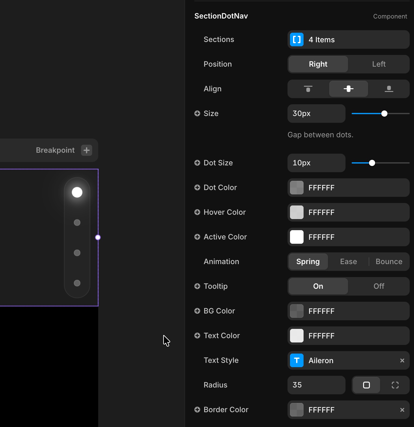Select the Ease animation option
414x427 pixels.
pos(348,261)
